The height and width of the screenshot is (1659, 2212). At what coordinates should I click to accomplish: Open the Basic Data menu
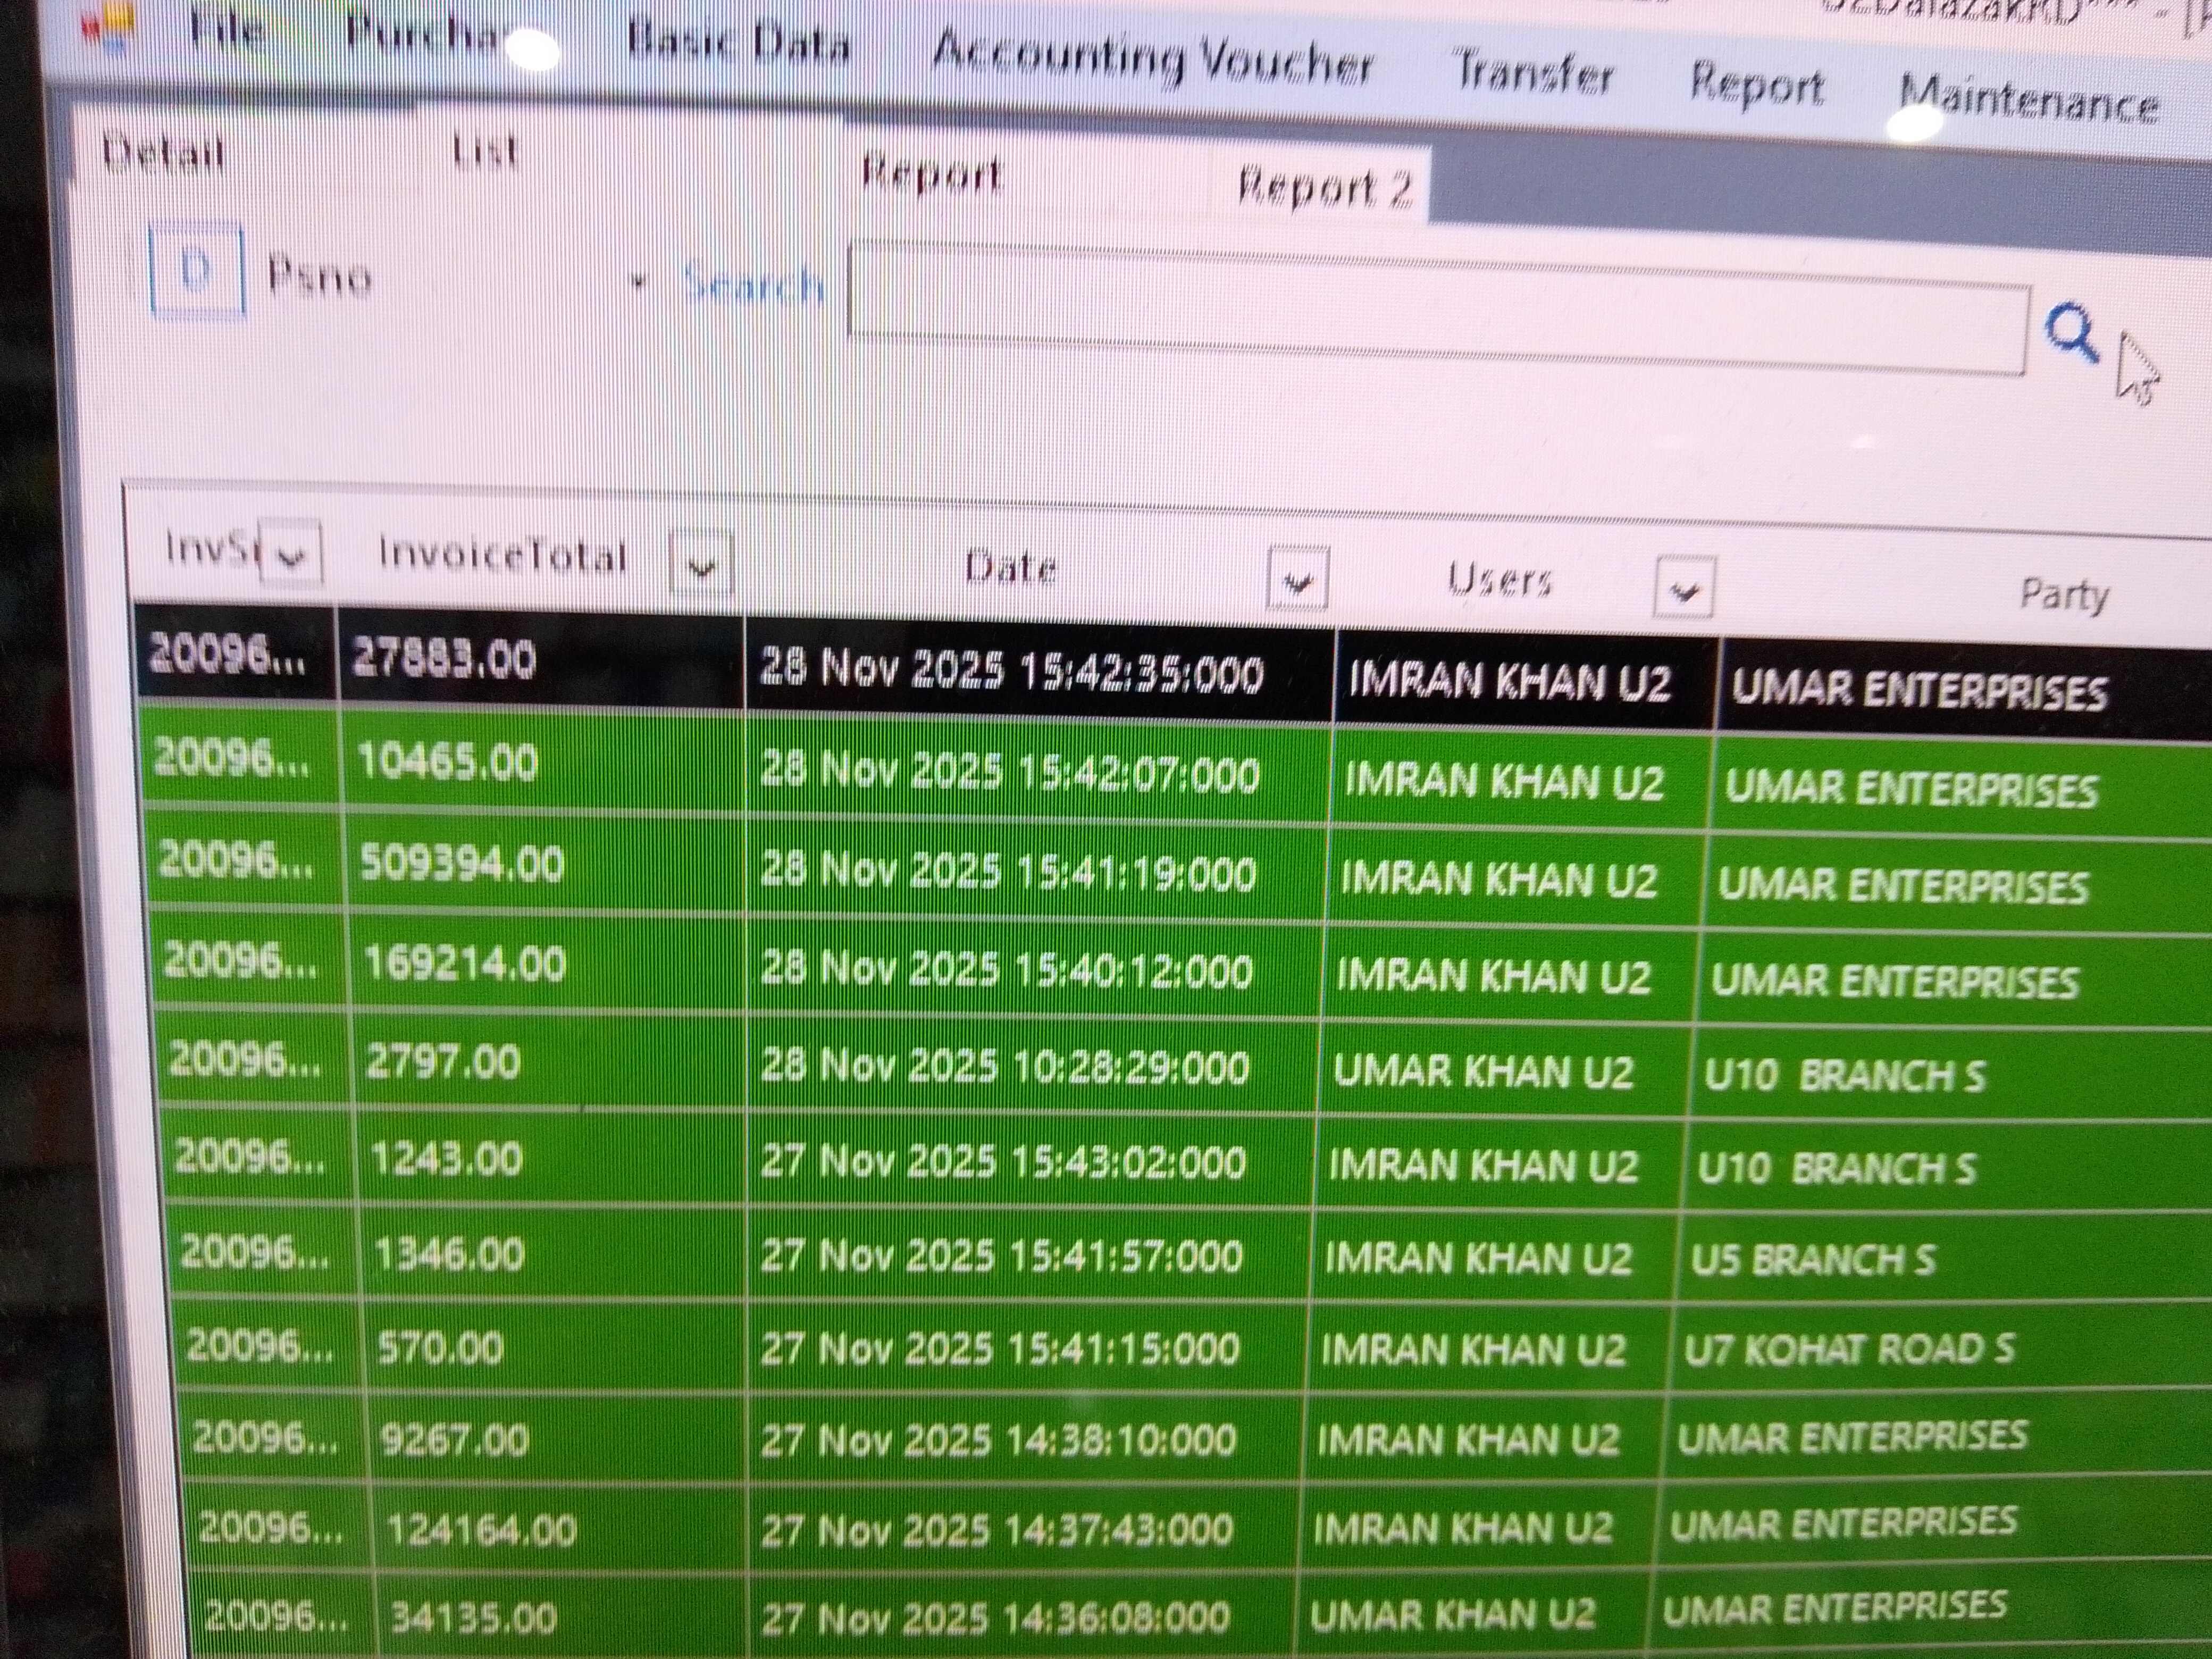[738, 46]
